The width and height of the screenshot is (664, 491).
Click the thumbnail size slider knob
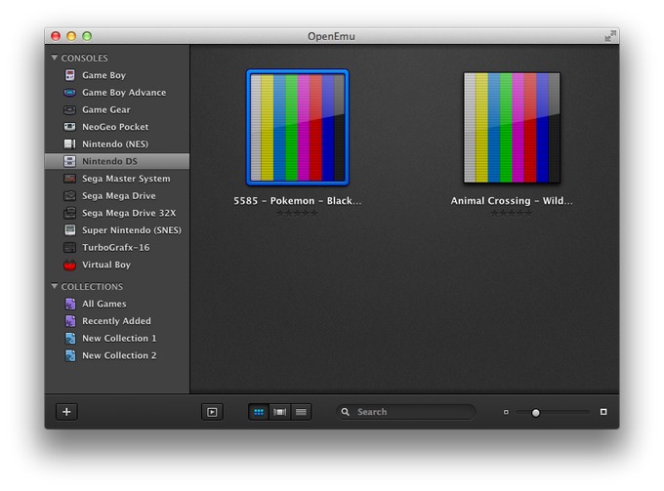coord(535,412)
